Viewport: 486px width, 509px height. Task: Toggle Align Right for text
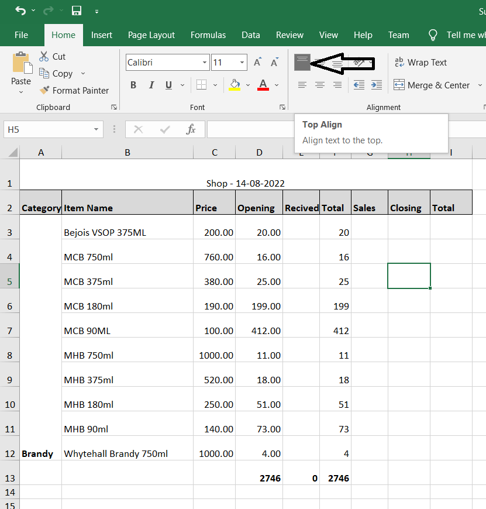click(337, 85)
